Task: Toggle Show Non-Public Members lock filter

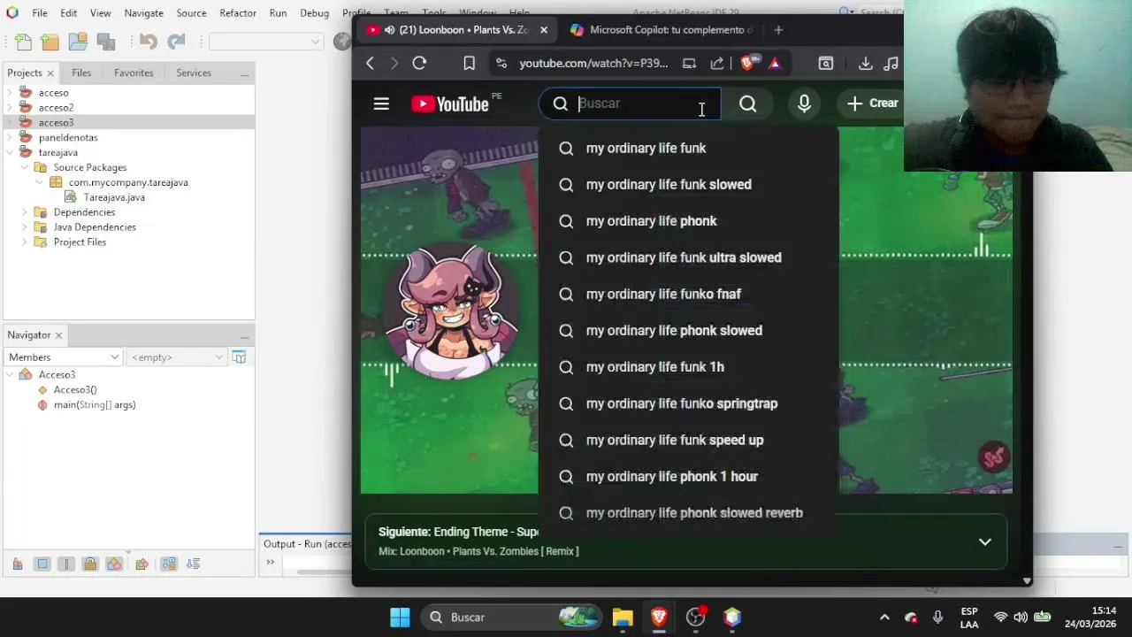Action: 90,564
